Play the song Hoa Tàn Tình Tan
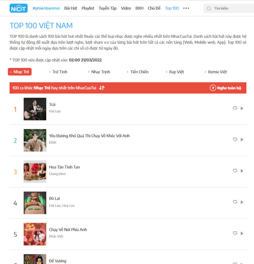Screen dimensions: 254x264 pos(242,171)
